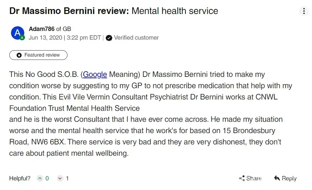Open the three-dot more options menu
Screen dimensions: 312x190
coord(304,11)
